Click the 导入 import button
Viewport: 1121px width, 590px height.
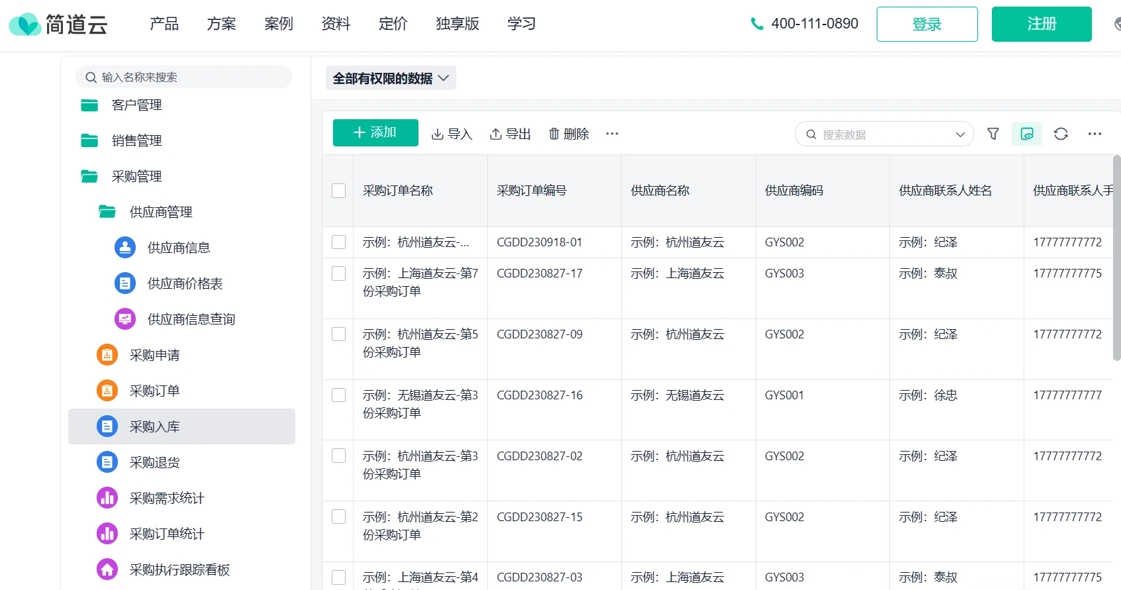pyautogui.click(x=452, y=134)
